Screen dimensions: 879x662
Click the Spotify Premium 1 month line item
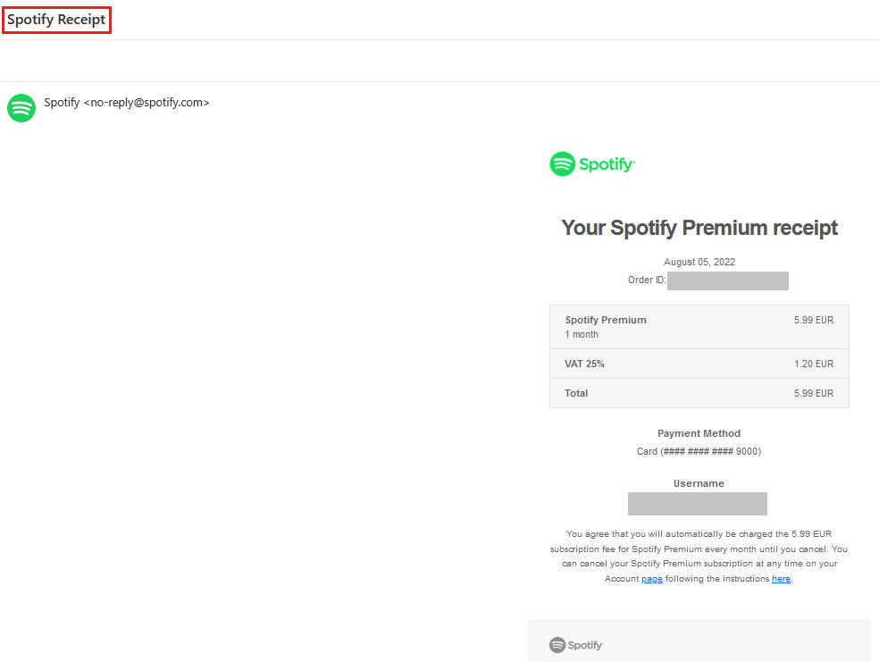point(606,327)
